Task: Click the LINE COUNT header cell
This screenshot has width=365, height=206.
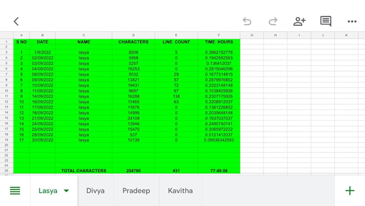Action: point(176,42)
